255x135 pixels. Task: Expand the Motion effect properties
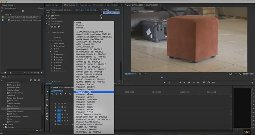46,16
